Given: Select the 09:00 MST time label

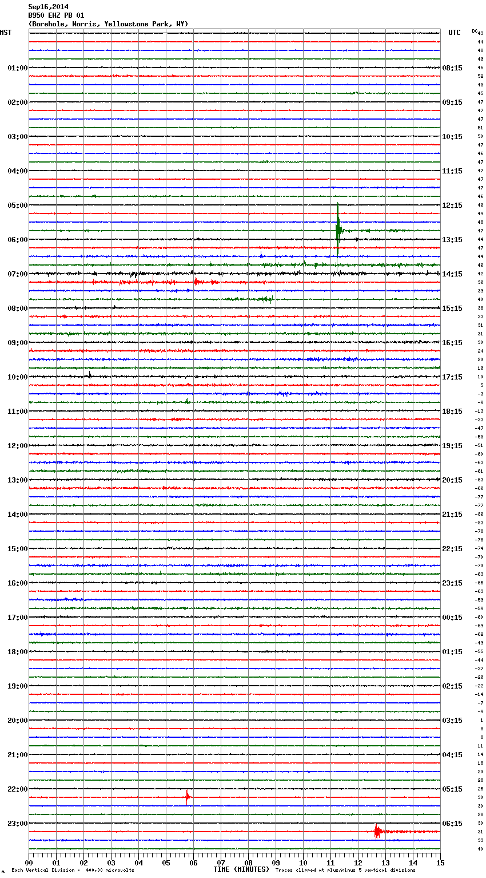Looking at the screenshot, I should [18, 343].
